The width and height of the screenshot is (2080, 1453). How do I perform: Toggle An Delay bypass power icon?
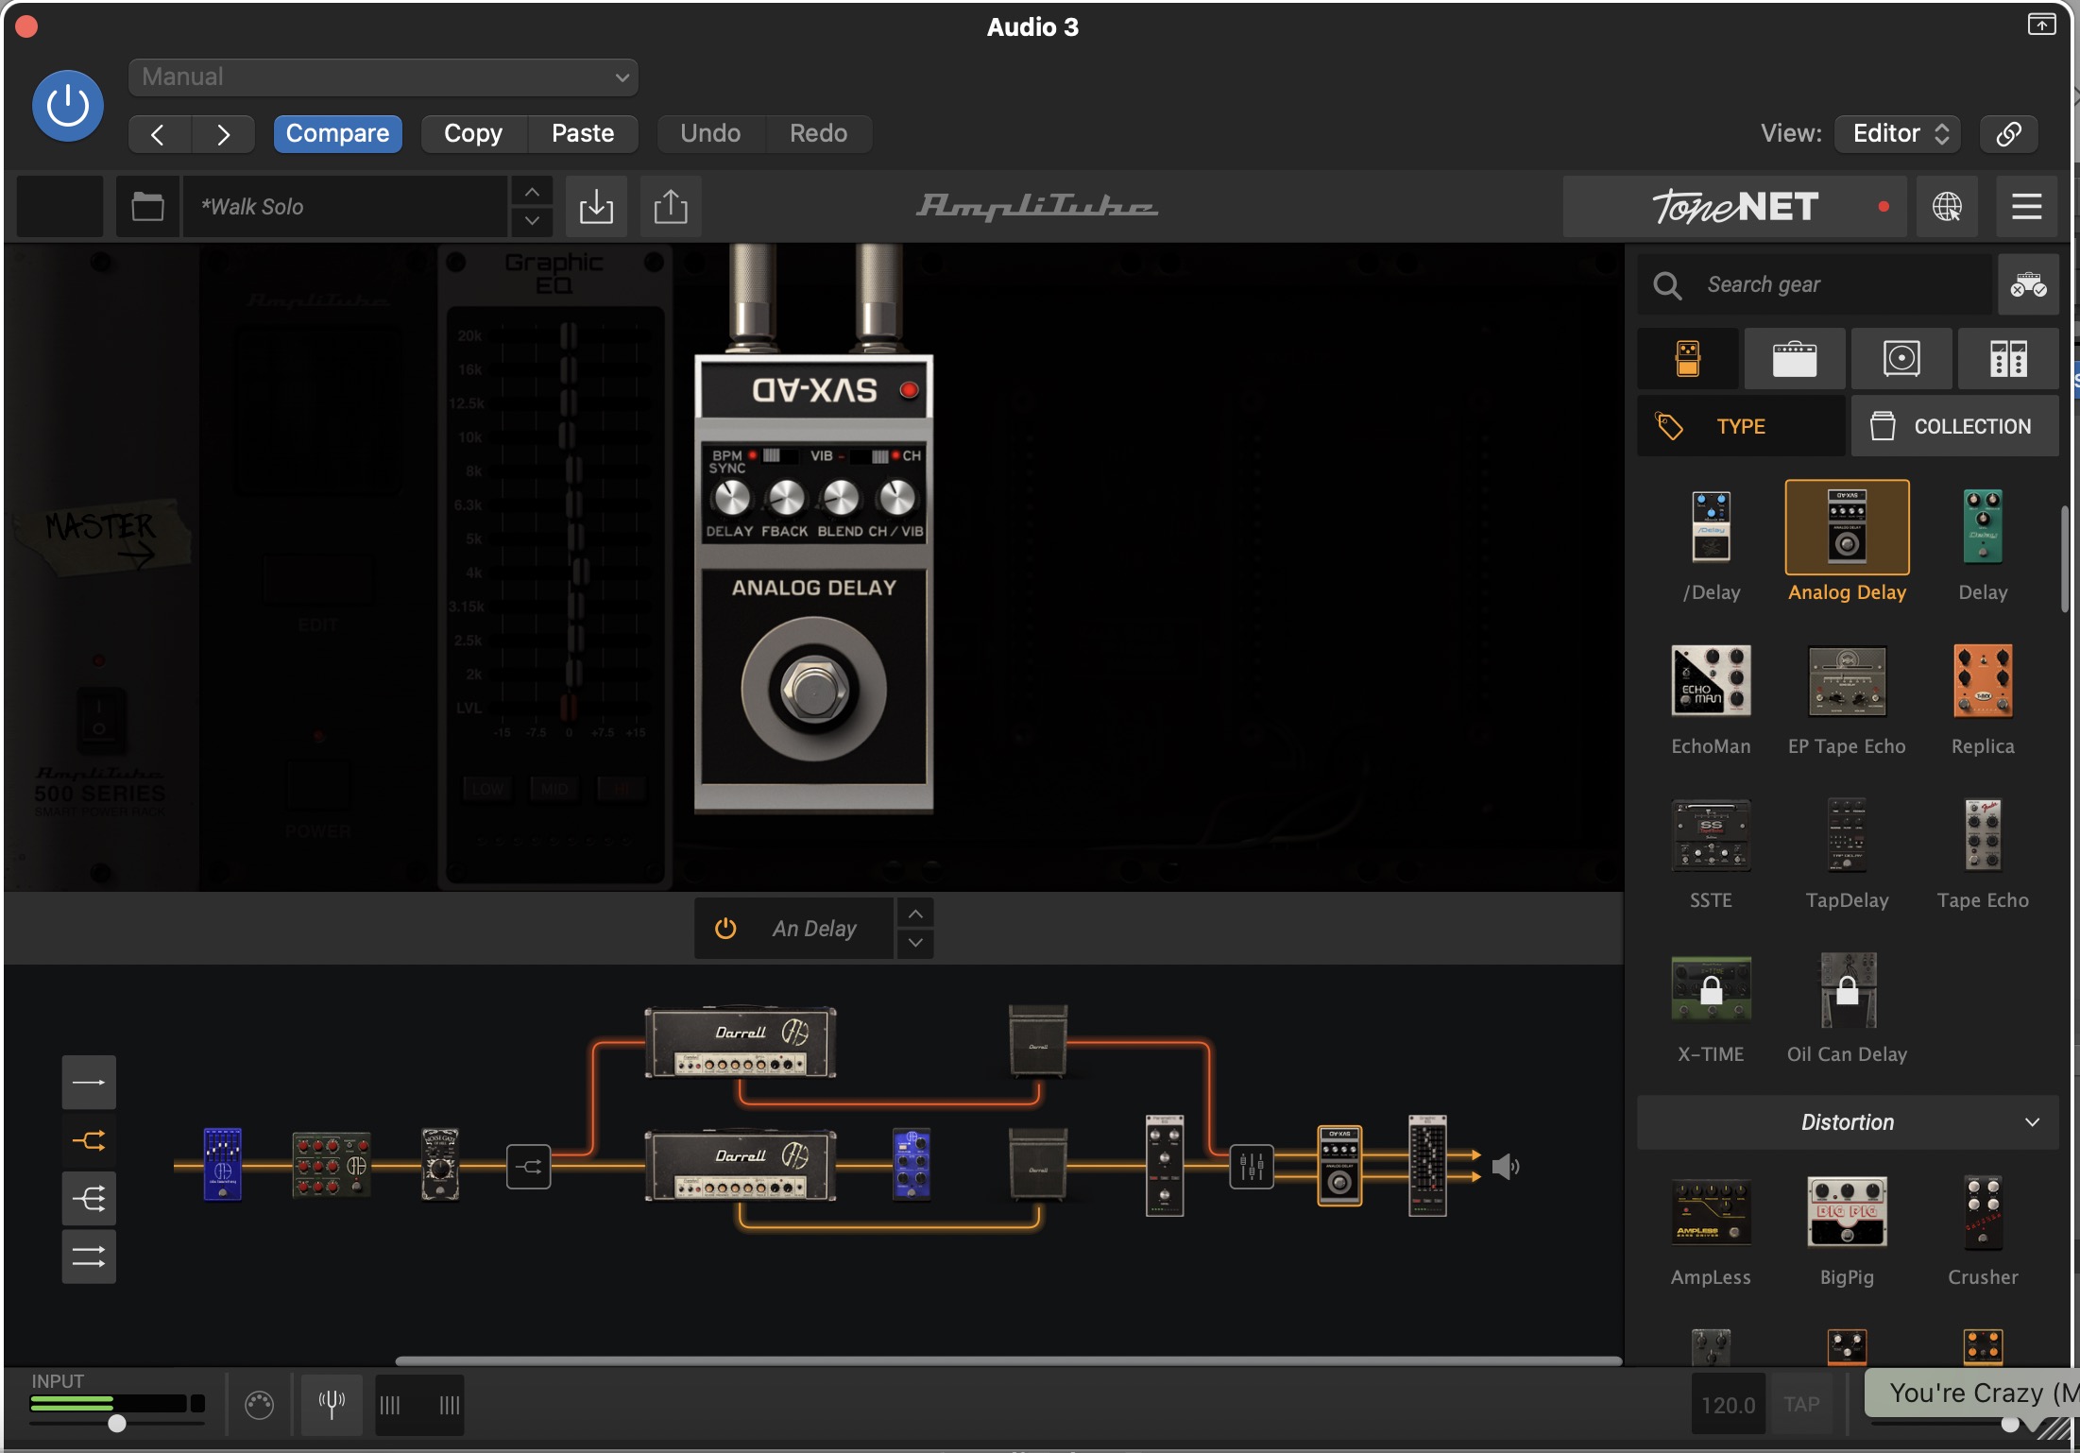pyautogui.click(x=725, y=929)
